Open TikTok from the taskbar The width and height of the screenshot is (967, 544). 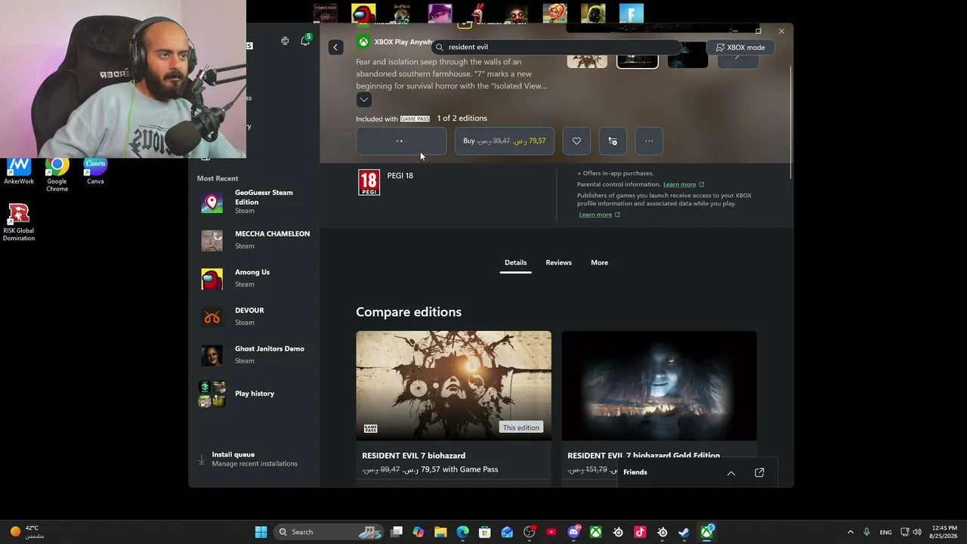coord(640,532)
